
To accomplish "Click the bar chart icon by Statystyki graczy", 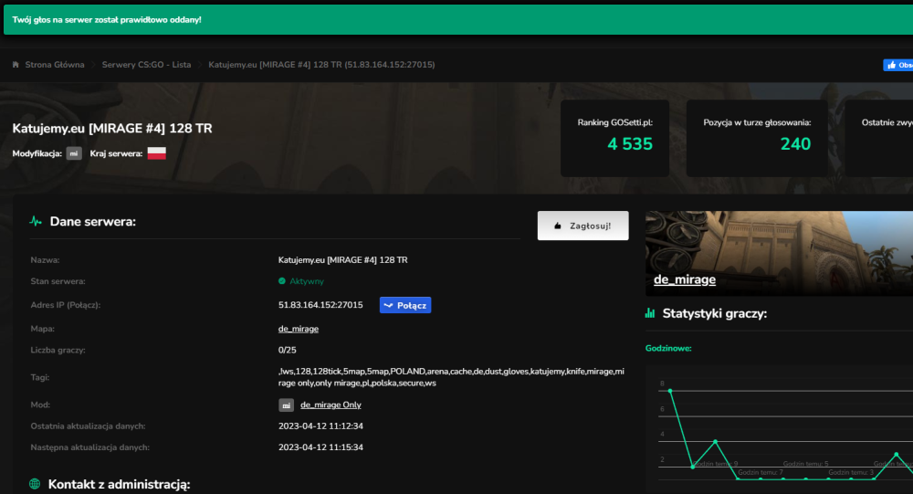I will 650,313.
